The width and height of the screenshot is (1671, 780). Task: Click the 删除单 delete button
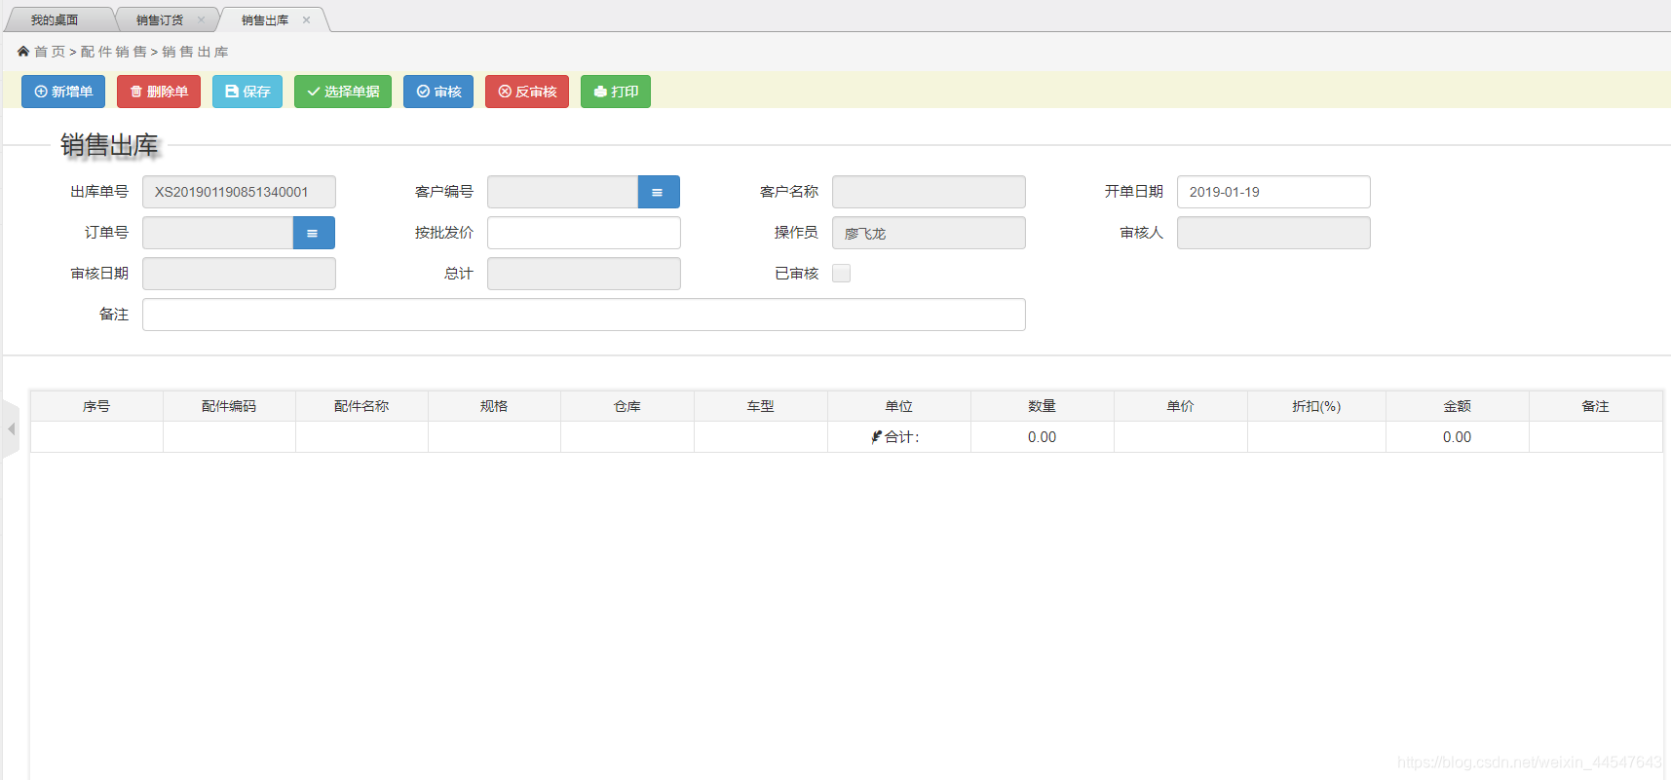click(159, 92)
